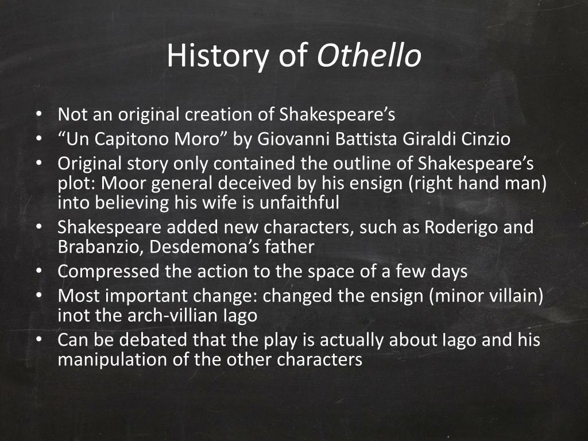Click the text "Brabanzio, Desdemona's father"
The height and width of the screenshot is (441, 588).
click(186, 247)
